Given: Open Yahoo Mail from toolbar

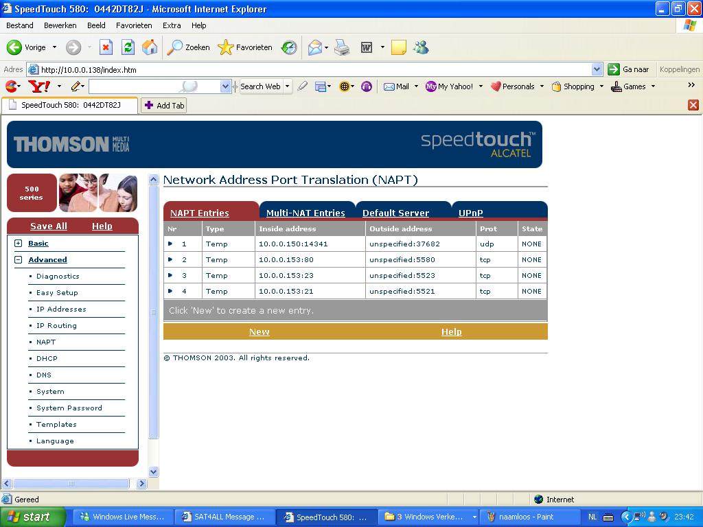Looking at the screenshot, I should click(x=396, y=86).
